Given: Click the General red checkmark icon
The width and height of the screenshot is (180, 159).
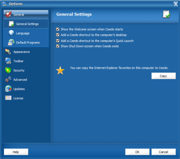Looking at the screenshot, I should [x=8, y=14].
